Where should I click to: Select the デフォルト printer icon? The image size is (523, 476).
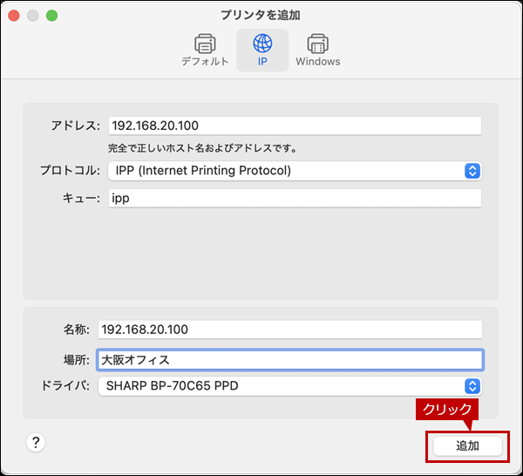click(205, 43)
